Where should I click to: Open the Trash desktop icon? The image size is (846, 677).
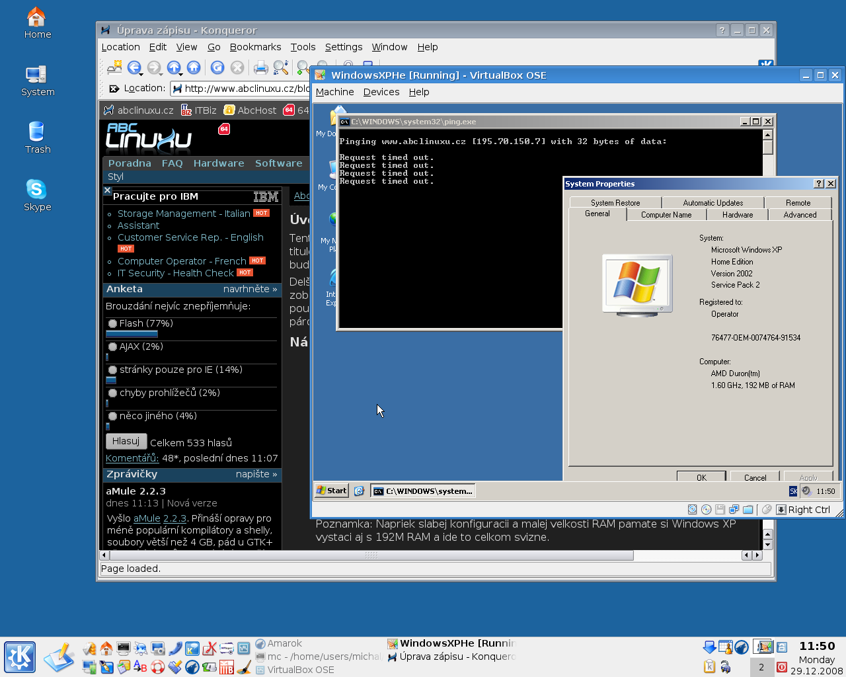[37, 138]
